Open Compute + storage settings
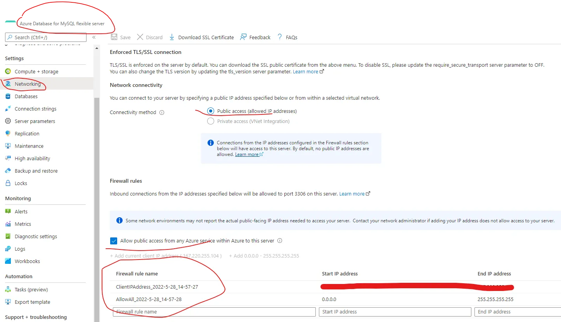This screenshot has height=322, width=561. click(36, 71)
